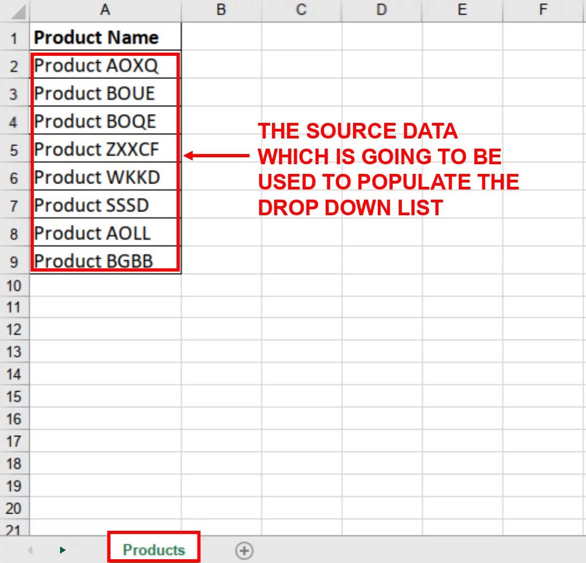586x563 pixels.
Task: Select row 8 header
Action: pyautogui.click(x=14, y=233)
